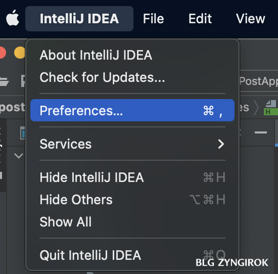278x274 pixels.
Task: Open the IntelliJ IDEA application menu
Action: point(79,19)
